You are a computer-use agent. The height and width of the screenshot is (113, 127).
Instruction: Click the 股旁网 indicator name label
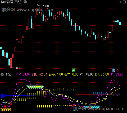click(x=10, y=74)
